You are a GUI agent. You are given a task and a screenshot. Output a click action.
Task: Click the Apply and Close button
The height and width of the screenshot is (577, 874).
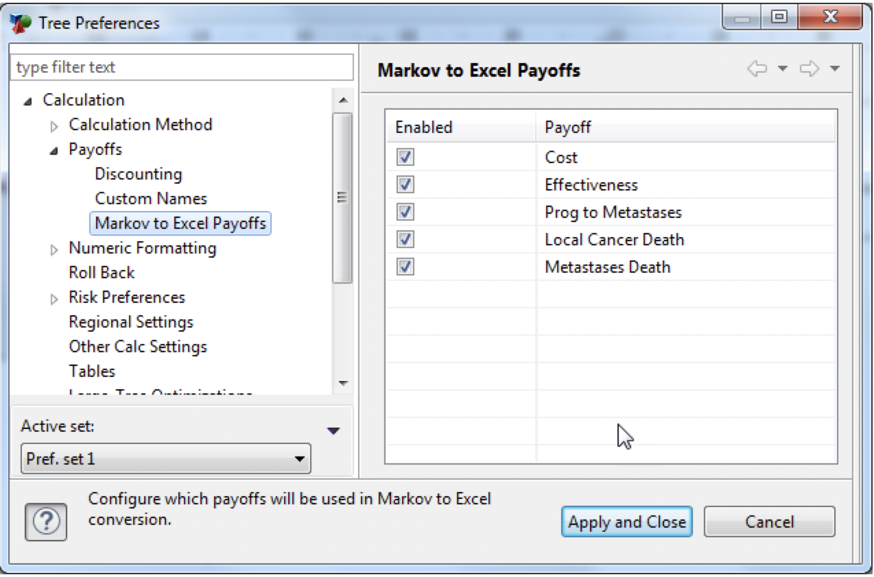point(626,521)
